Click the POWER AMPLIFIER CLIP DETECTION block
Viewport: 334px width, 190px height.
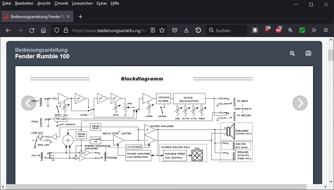coord(138,156)
